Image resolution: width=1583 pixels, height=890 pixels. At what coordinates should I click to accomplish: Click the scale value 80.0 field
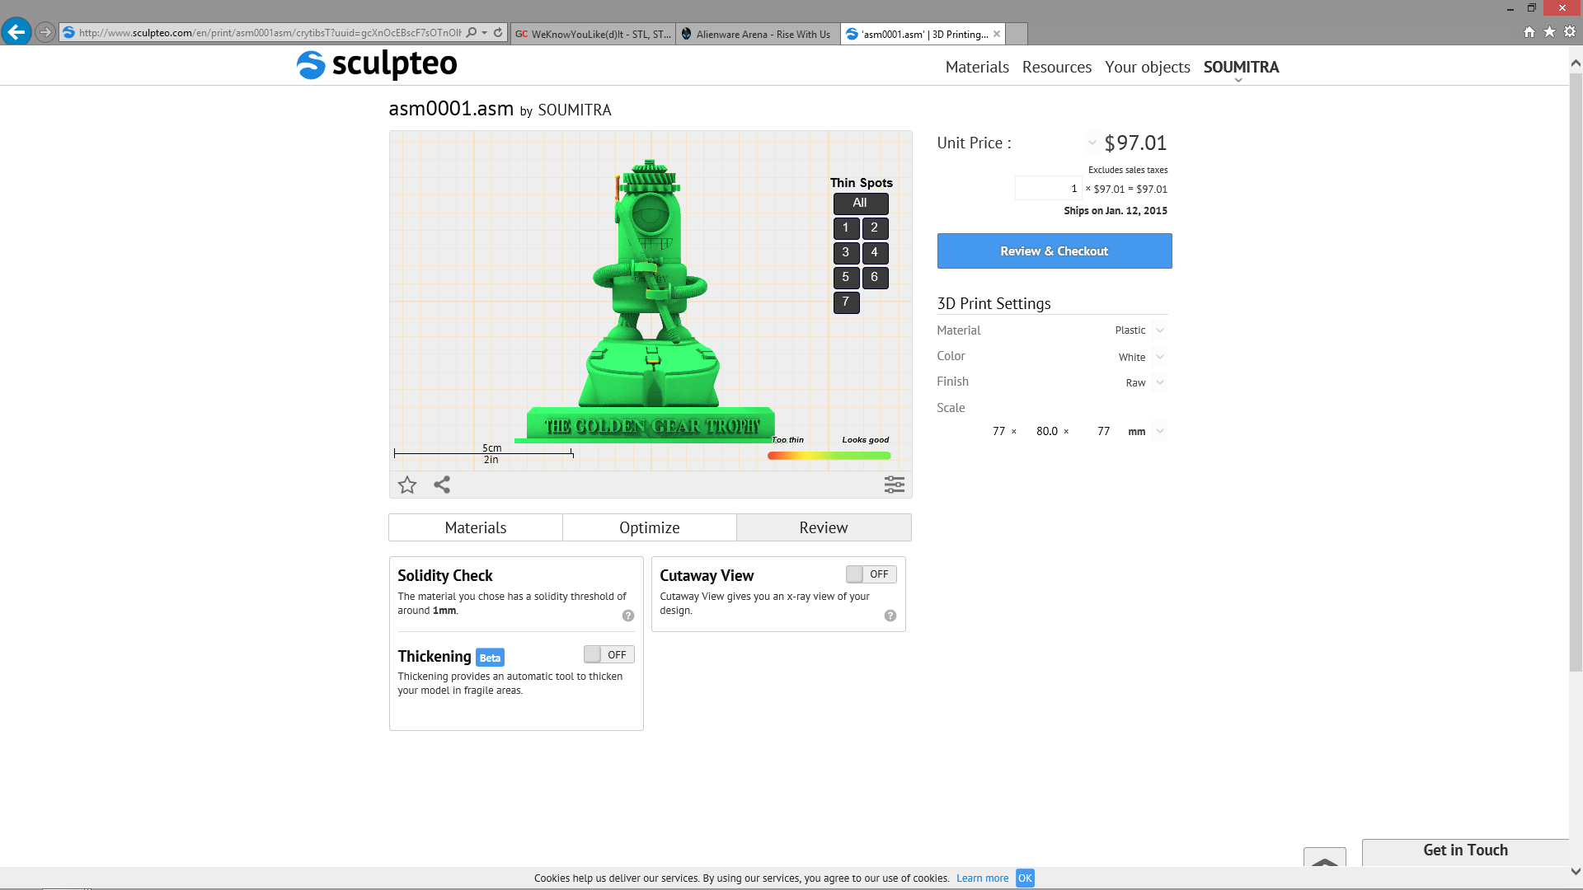1046,431
